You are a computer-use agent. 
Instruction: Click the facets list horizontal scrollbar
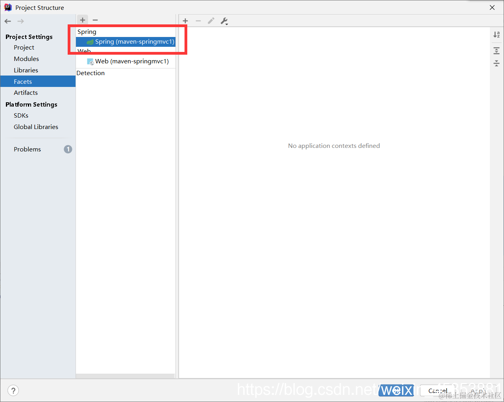point(126,376)
